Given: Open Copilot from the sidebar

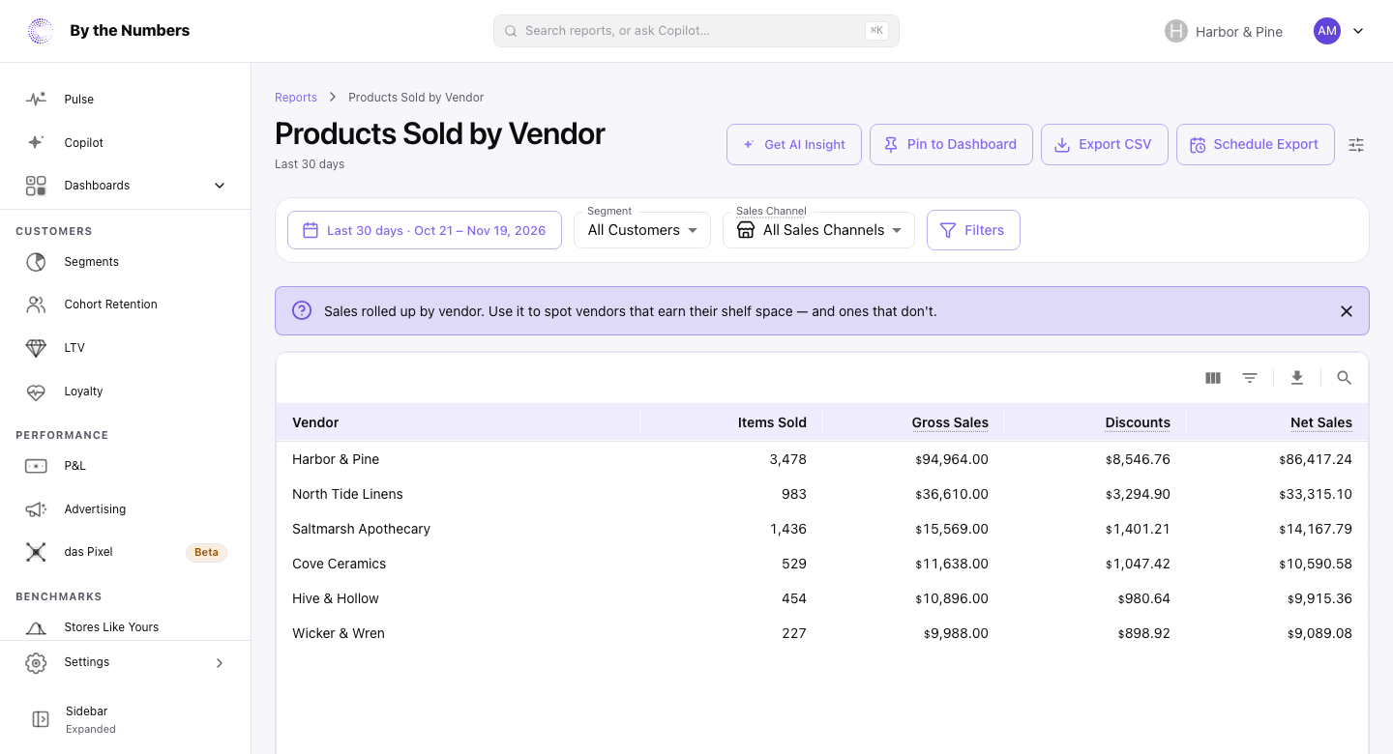Looking at the screenshot, I should (x=126, y=143).
